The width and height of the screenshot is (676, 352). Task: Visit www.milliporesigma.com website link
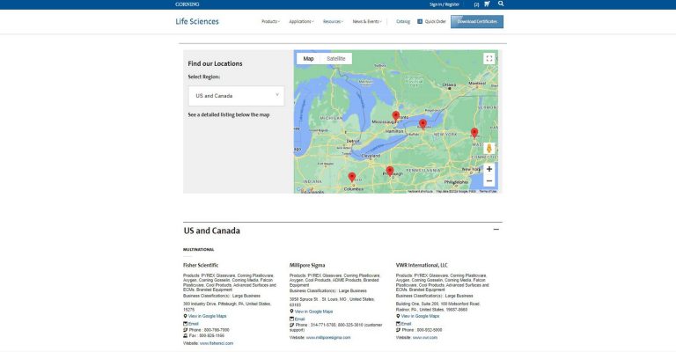pyautogui.click(x=328, y=338)
